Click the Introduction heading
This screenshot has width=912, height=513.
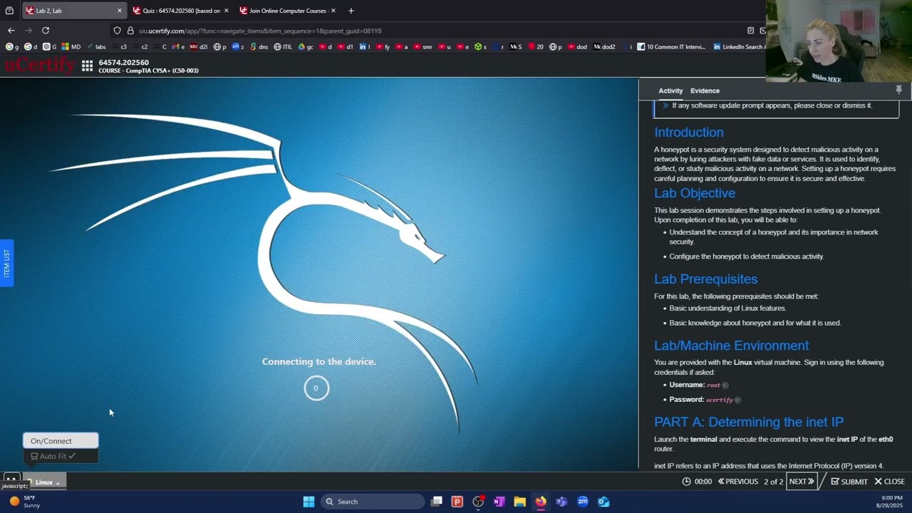688,133
